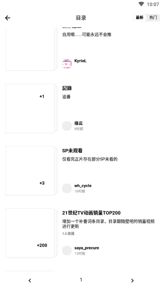This screenshot has width=162, height=289.
Task: Tap the Wi-Fi status icon
Action: 141,4
